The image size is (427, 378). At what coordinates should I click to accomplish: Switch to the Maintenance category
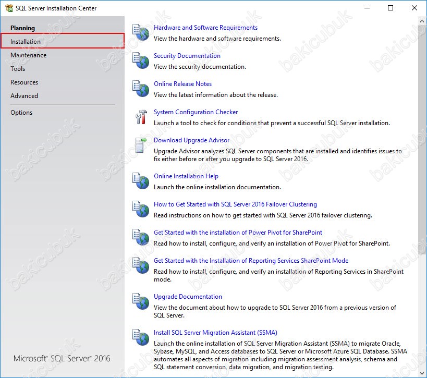click(28, 55)
